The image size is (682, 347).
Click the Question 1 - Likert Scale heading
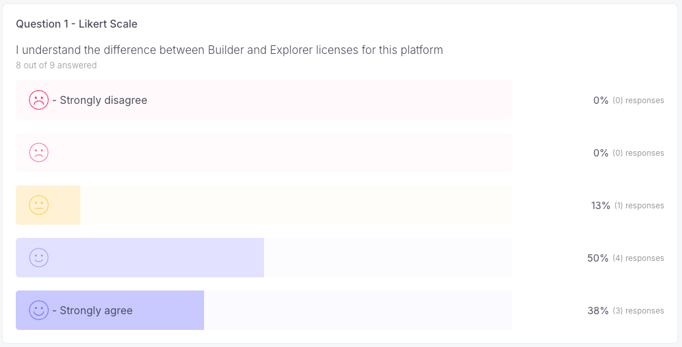pyautogui.click(x=76, y=24)
